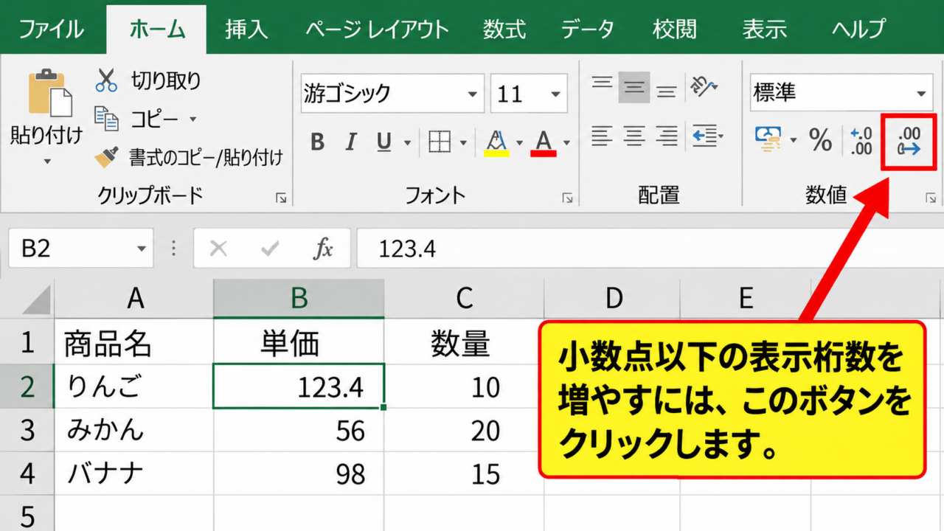Apply red font color
The height and width of the screenshot is (531, 944).
(544, 142)
